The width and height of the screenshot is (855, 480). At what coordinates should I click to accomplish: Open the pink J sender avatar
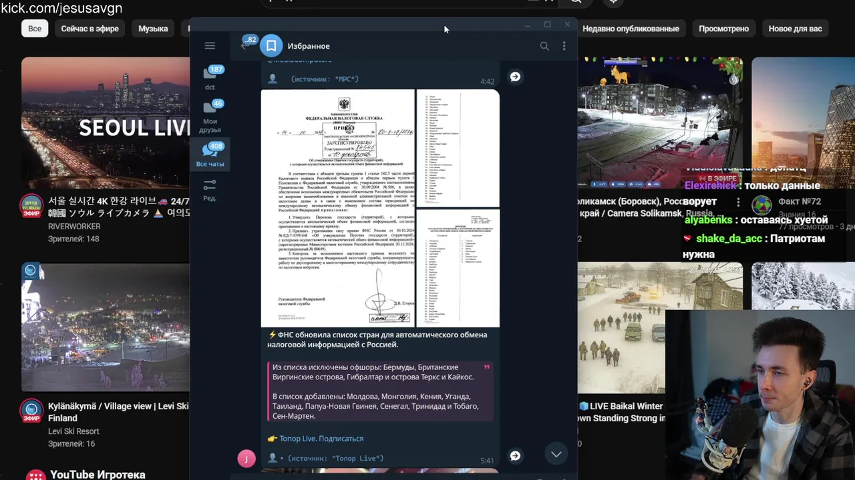click(x=246, y=458)
